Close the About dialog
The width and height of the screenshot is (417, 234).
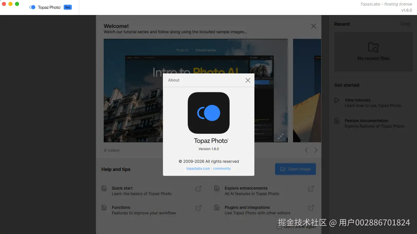coord(248,80)
